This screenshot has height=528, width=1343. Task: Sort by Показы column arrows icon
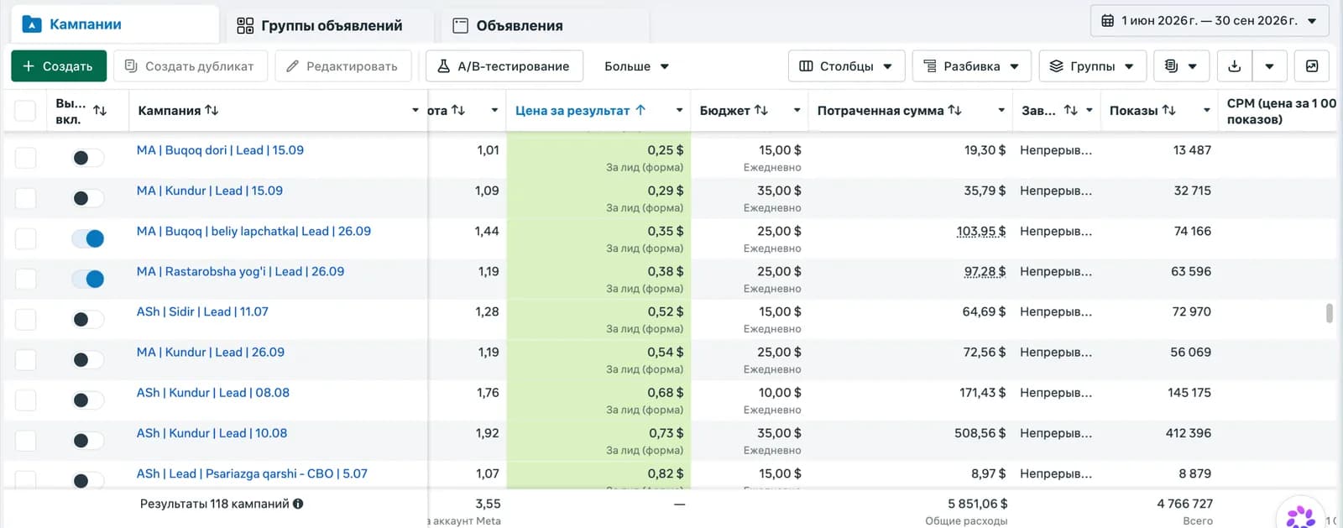coord(1169,110)
